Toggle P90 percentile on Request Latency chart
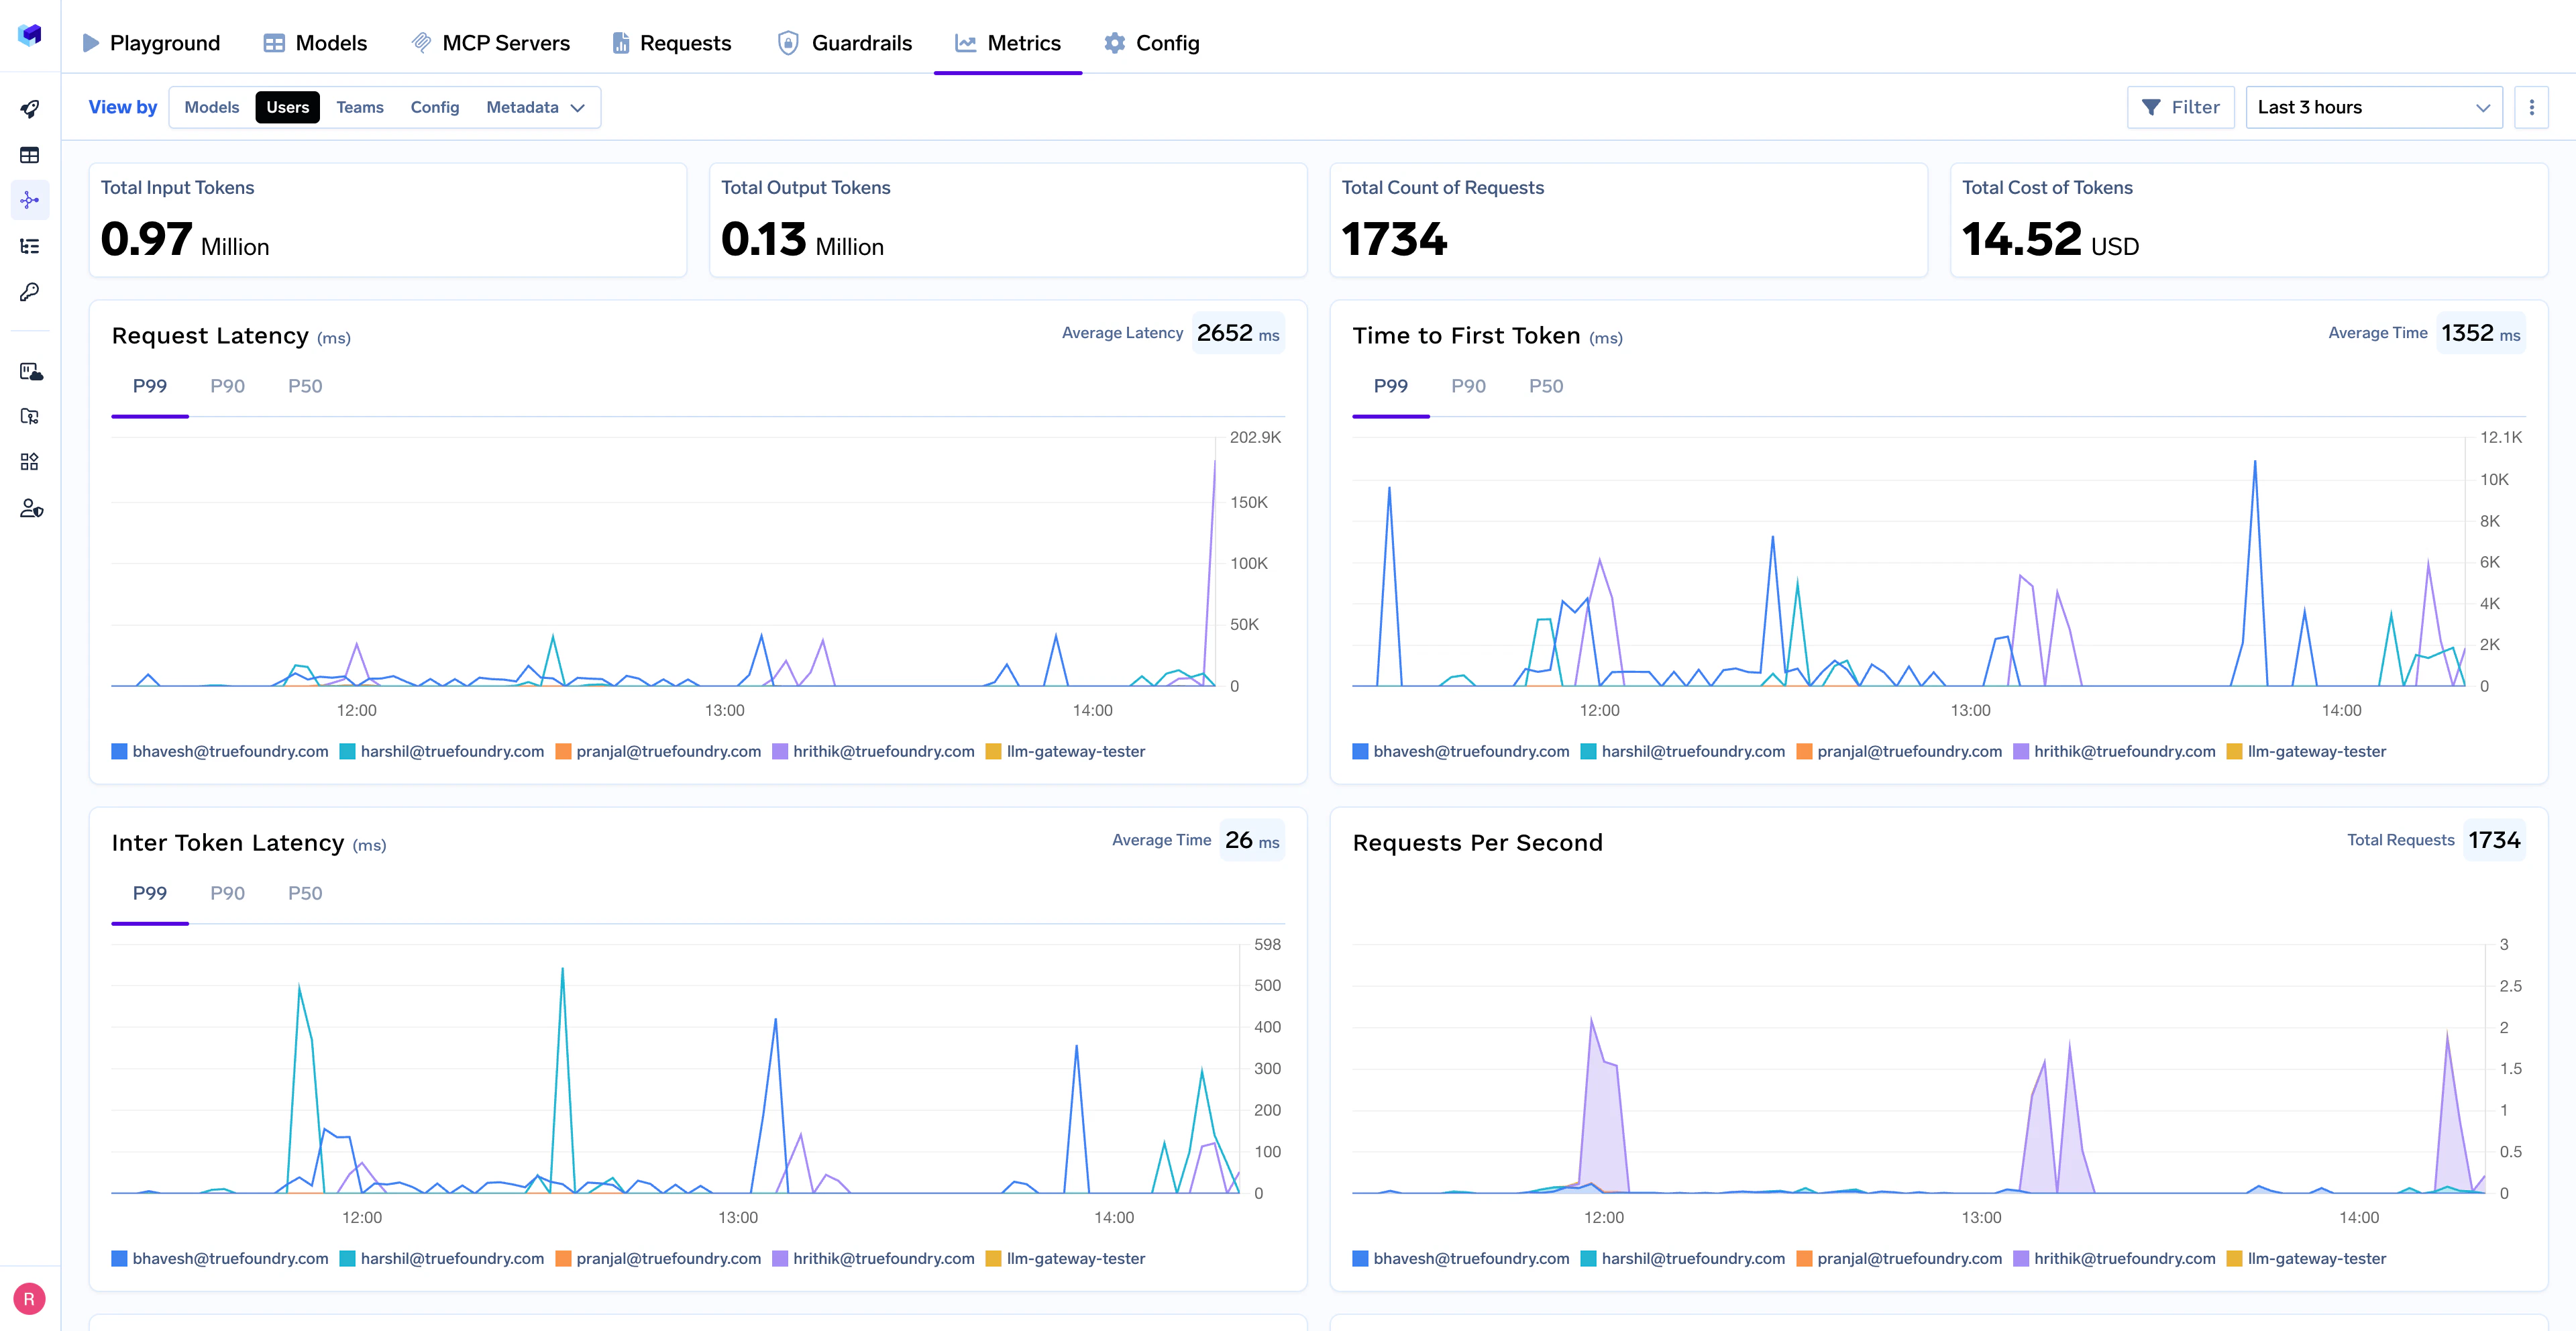The width and height of the screenshot is (2576, 1331). tap(227, 385)
